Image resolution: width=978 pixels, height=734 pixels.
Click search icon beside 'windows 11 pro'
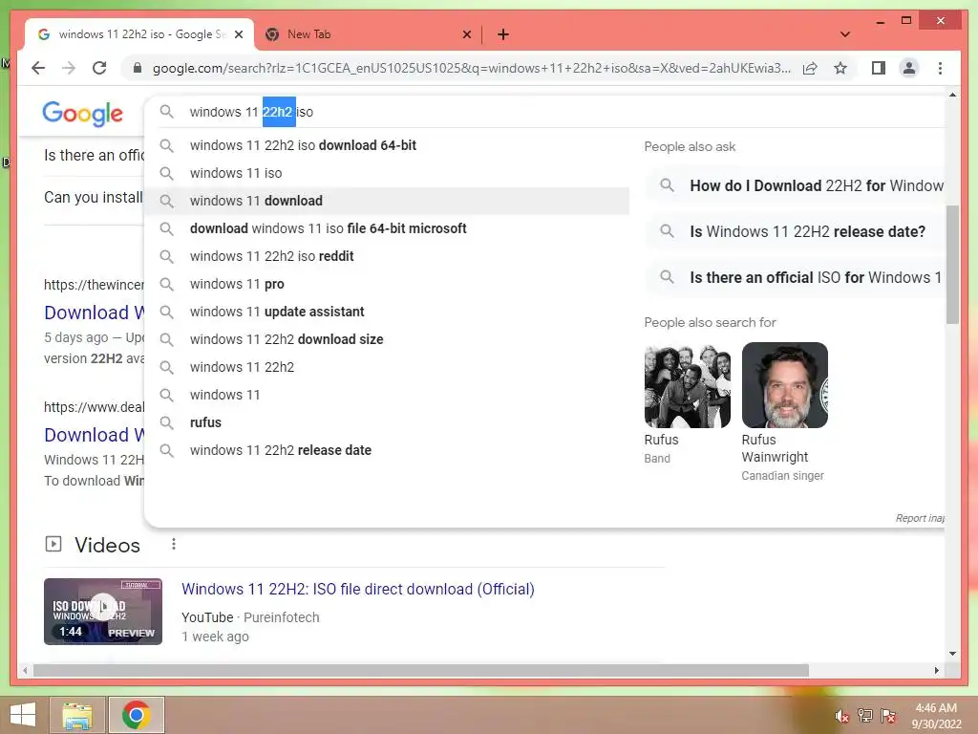pyautogui.click(x=166, y=284)
